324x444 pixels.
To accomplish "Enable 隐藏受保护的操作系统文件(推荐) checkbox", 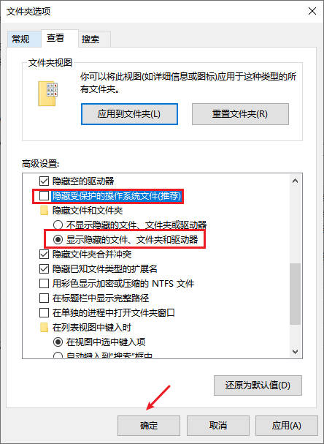I will tap(44, 195).
